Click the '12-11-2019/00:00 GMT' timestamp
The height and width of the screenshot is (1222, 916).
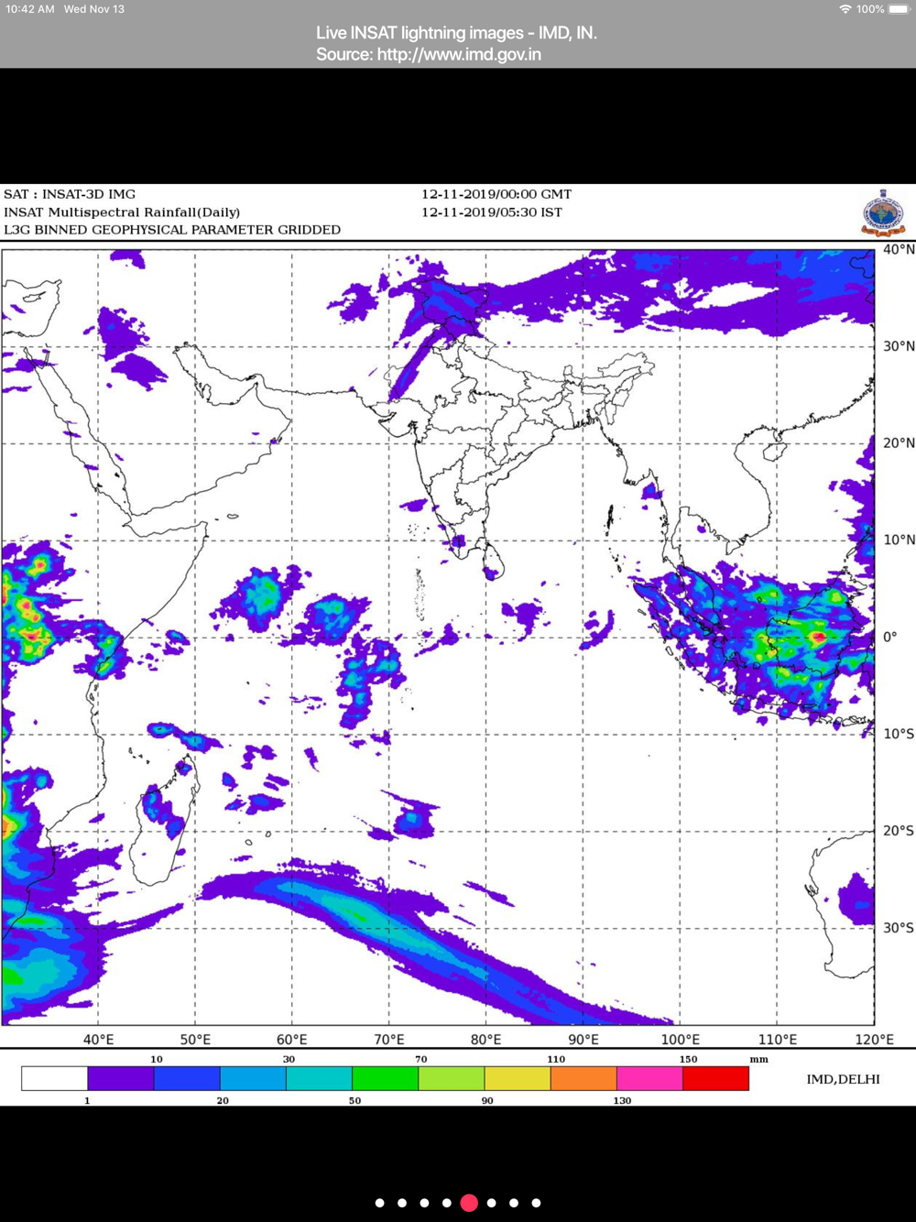click(496, 194)
